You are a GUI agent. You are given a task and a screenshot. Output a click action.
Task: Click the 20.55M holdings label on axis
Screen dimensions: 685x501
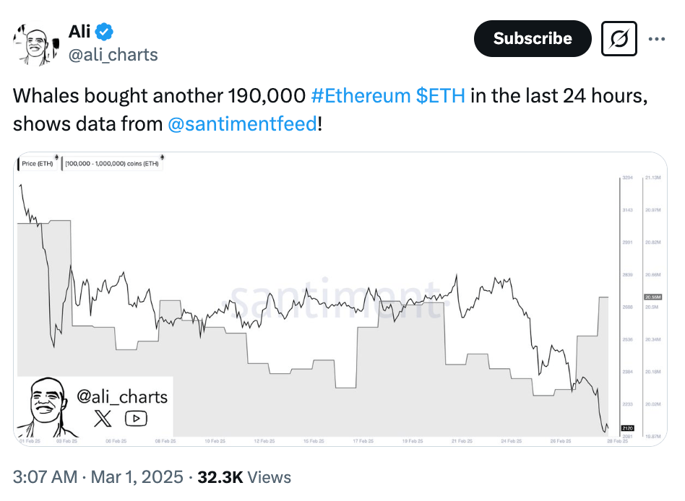click(651, 297)
